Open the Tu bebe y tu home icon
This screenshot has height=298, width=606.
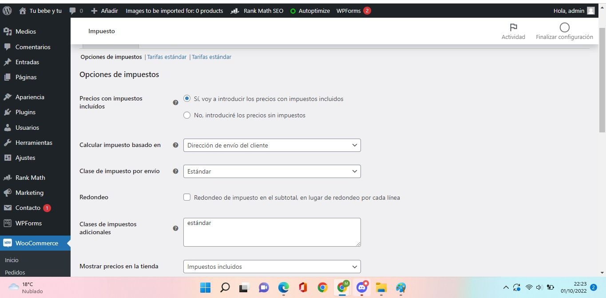click(23, 11)
